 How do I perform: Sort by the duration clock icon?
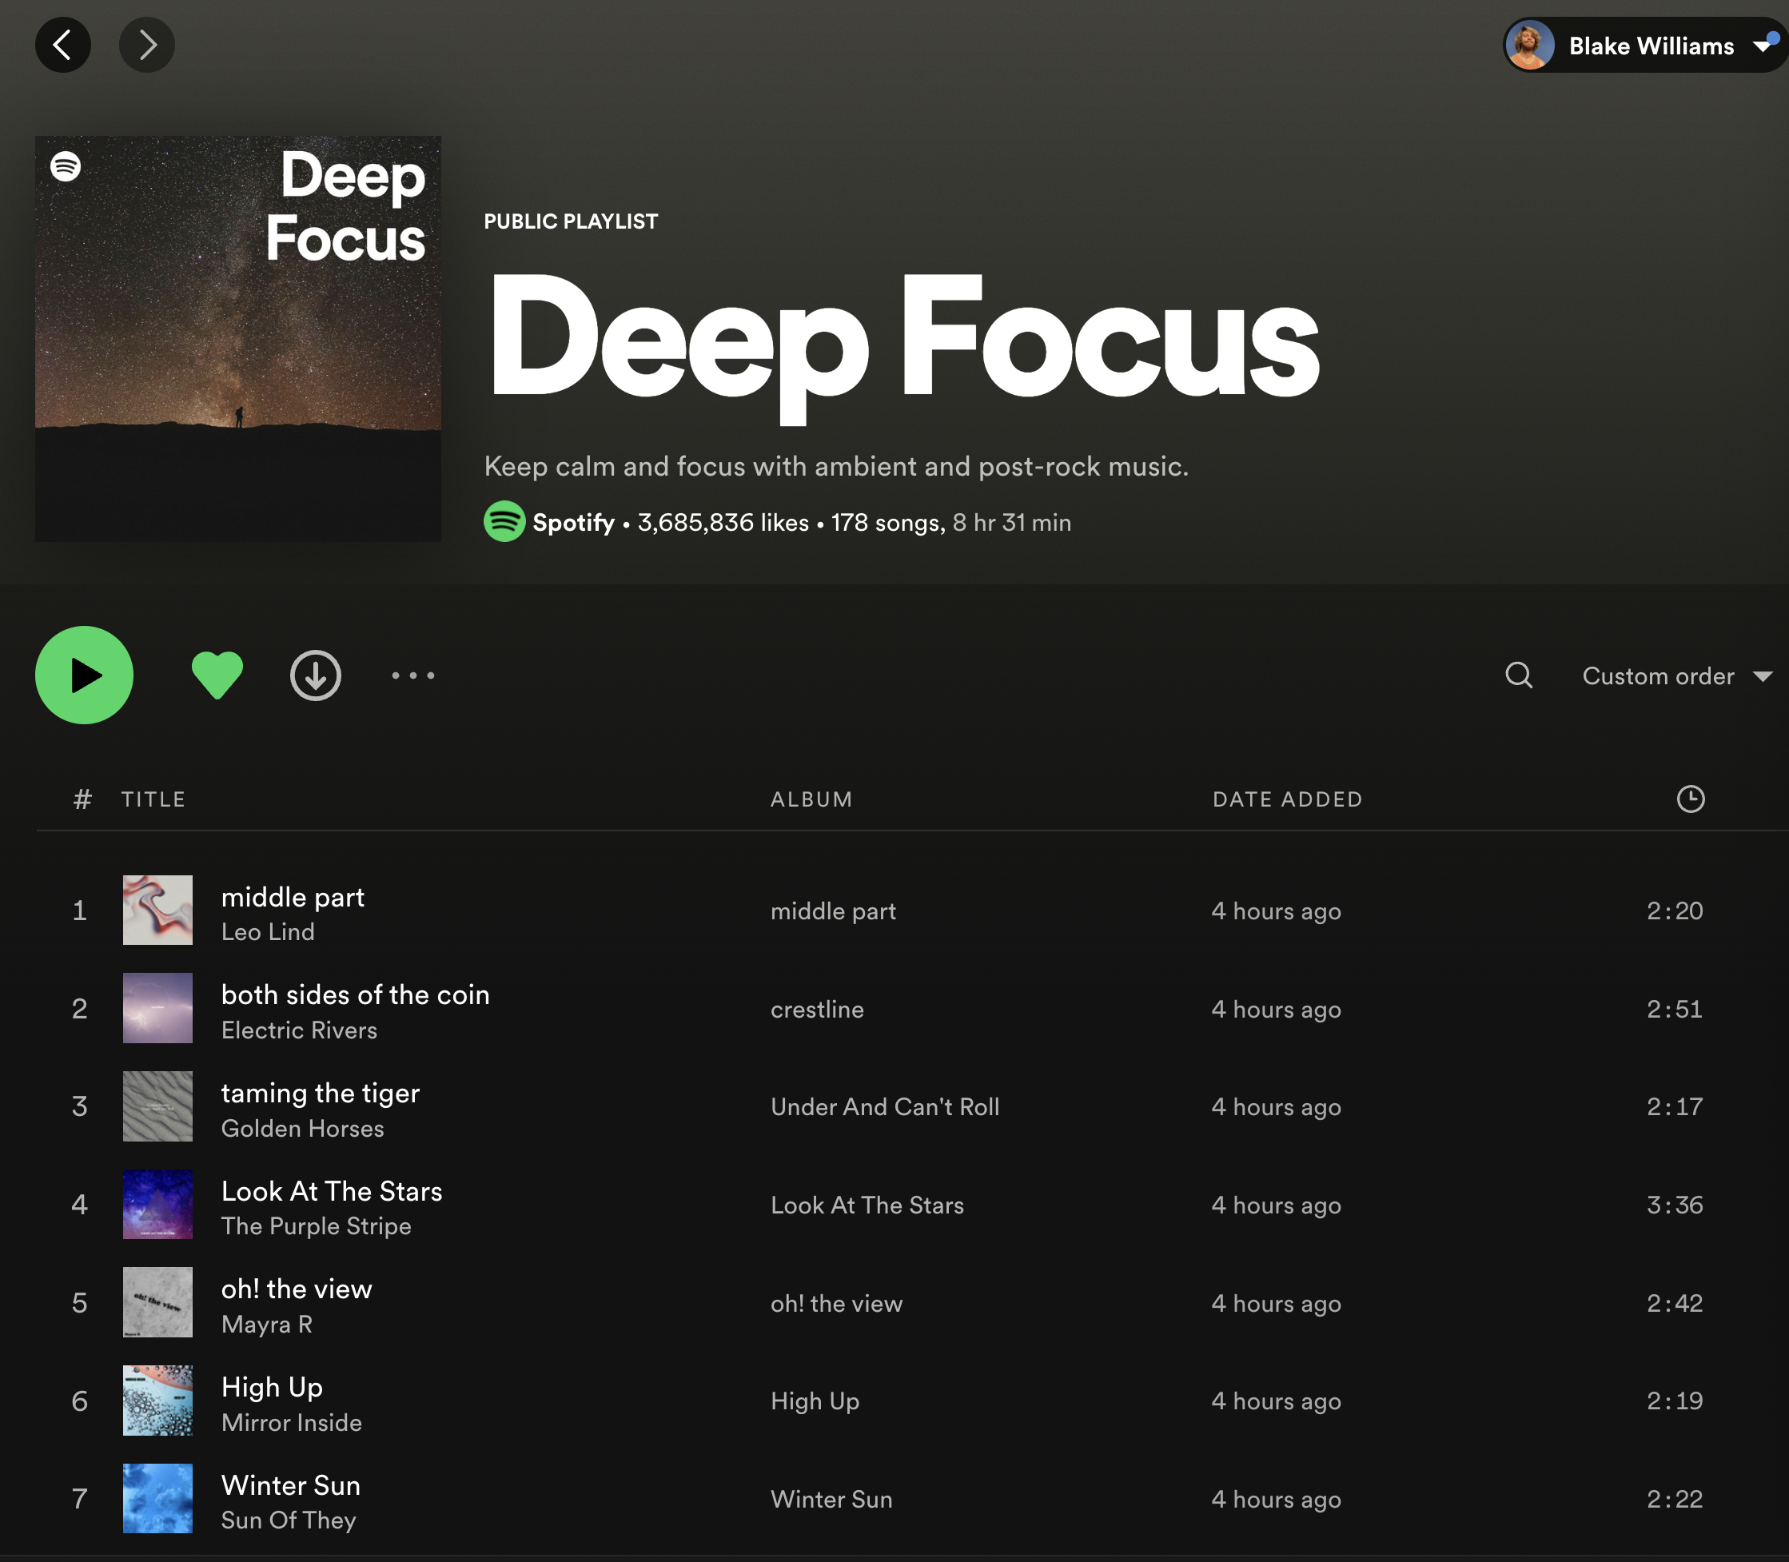pyautogui.click(x=1690, y=799)
